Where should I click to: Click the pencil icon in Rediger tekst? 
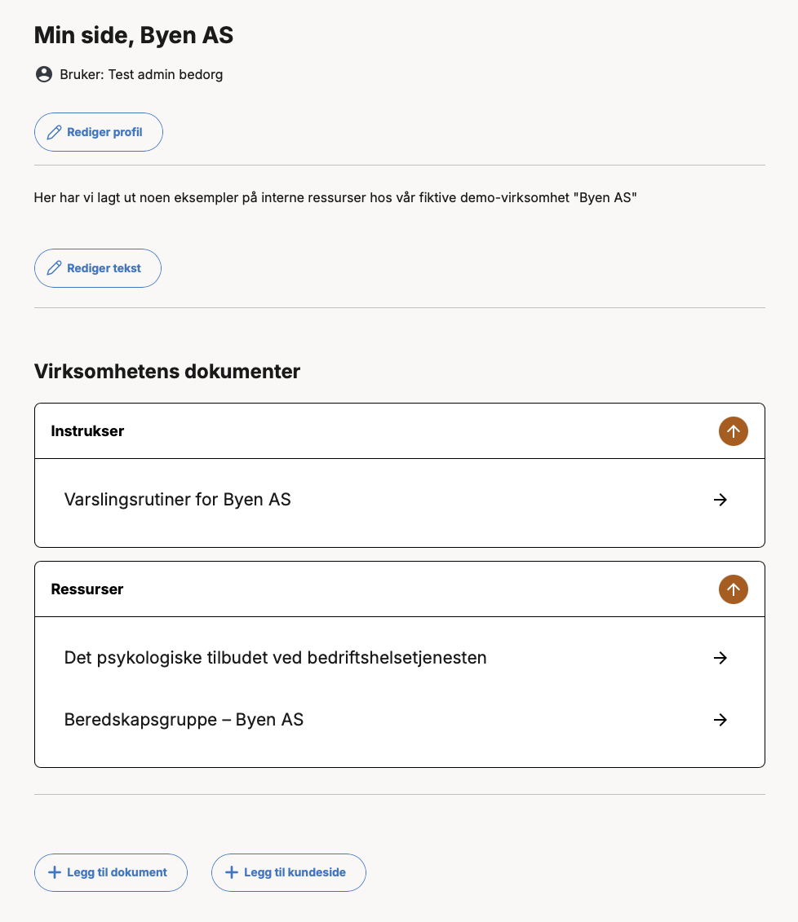[54, 268]
